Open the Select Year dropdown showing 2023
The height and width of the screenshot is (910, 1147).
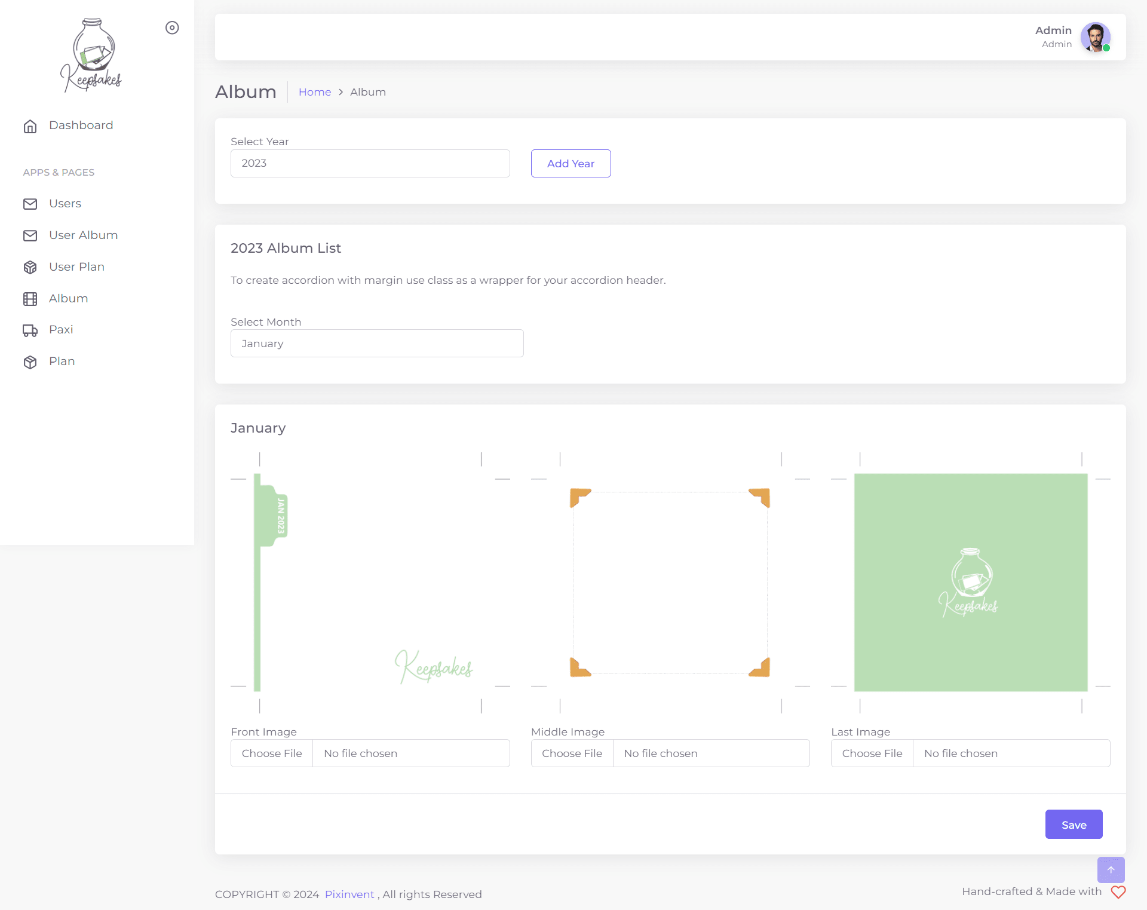pyautogui.click(x=370, y=163)
